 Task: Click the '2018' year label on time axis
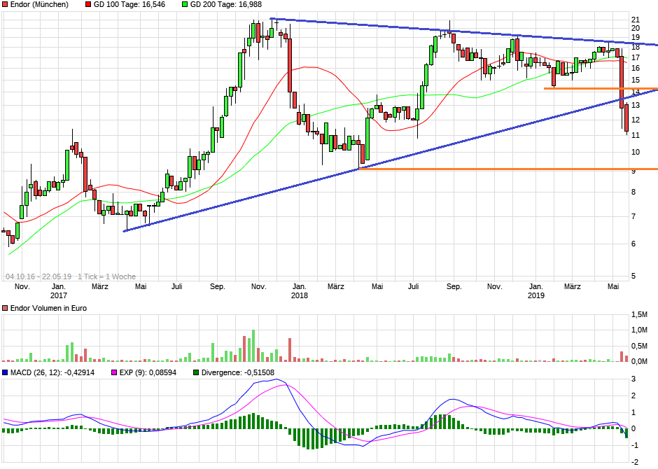point(299,295)
